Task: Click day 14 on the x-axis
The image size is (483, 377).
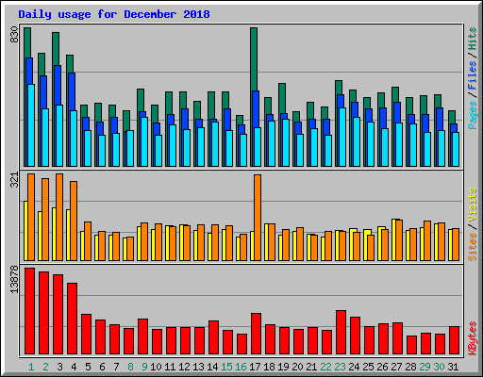Action: coord(212,367)
